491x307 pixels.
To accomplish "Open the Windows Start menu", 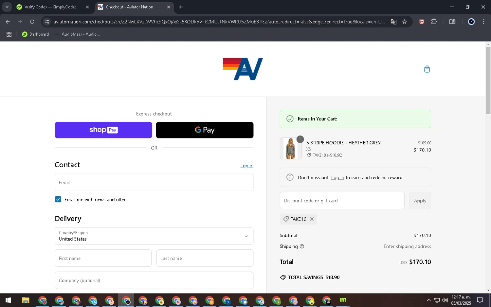I will [8, 300].
